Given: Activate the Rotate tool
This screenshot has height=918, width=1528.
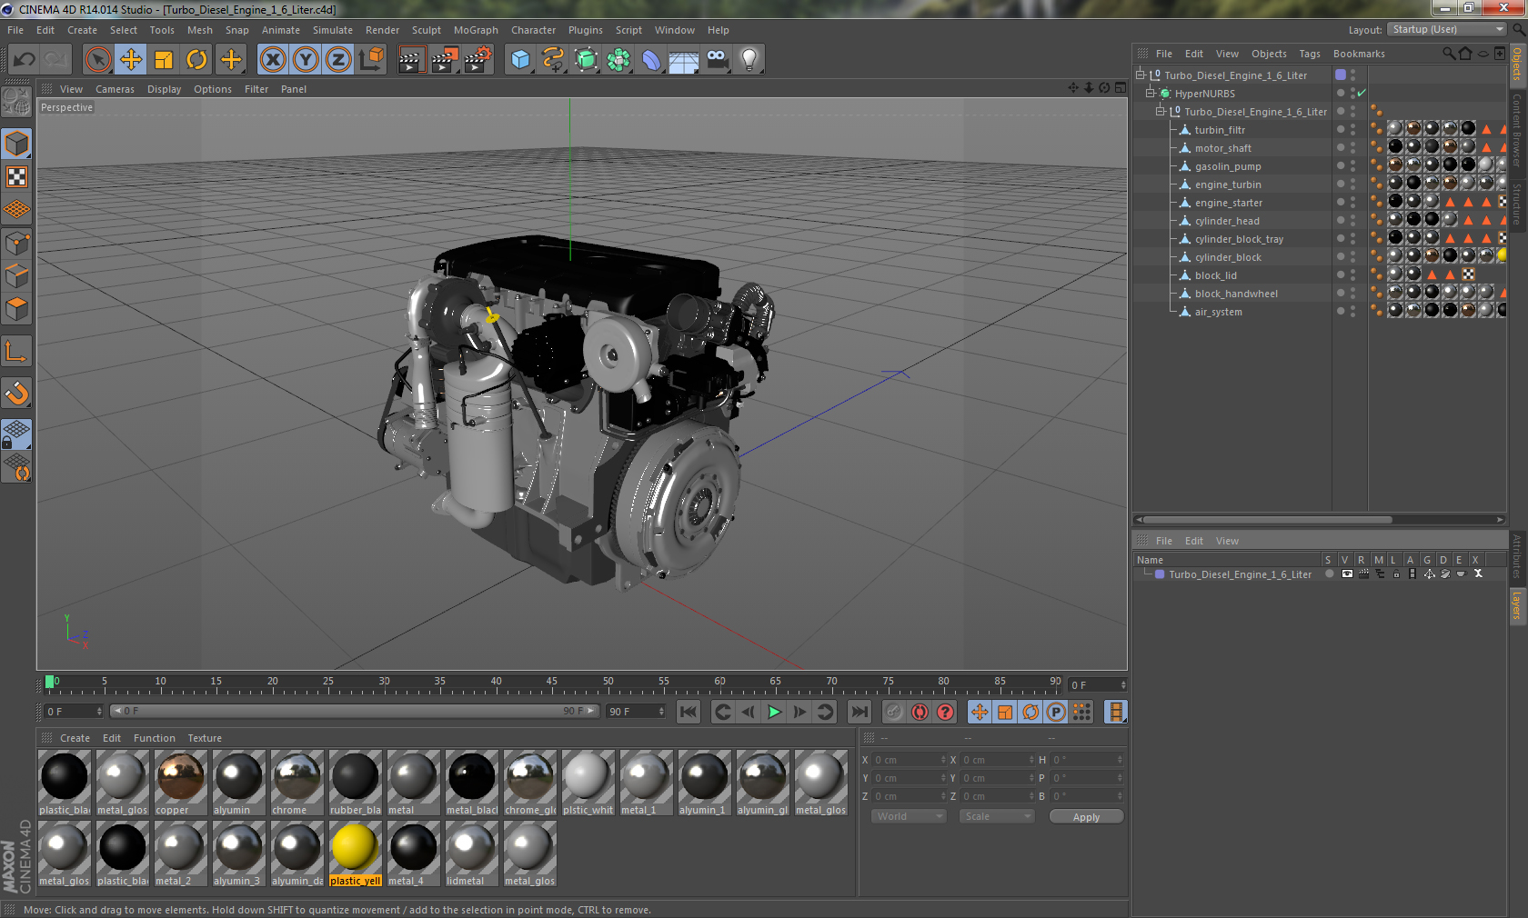Looking at the screenshot, I should coord(196,60).
